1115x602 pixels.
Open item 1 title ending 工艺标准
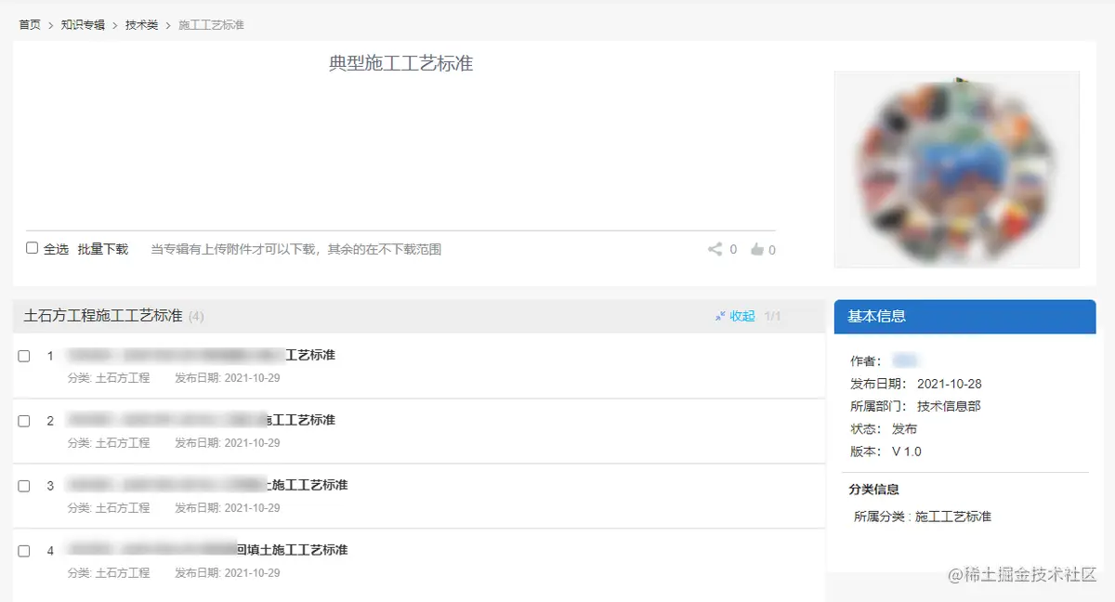(x=200, y=355)
